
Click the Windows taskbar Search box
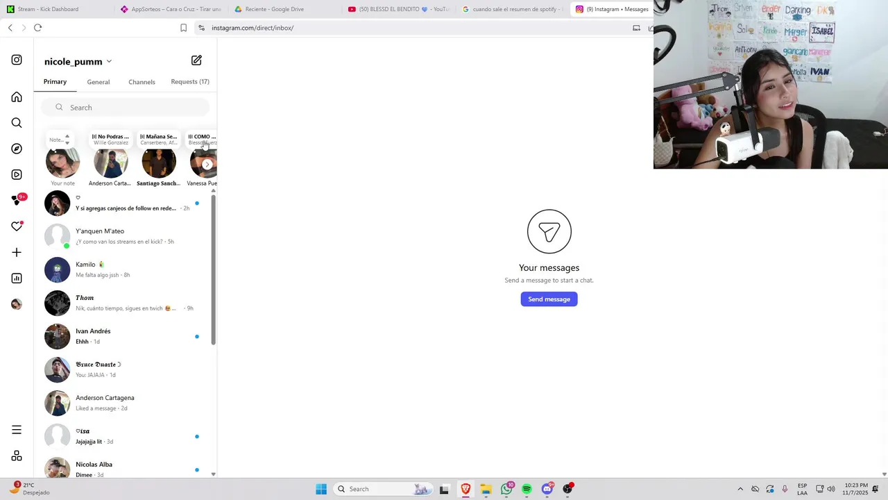(x=383, y=489)
